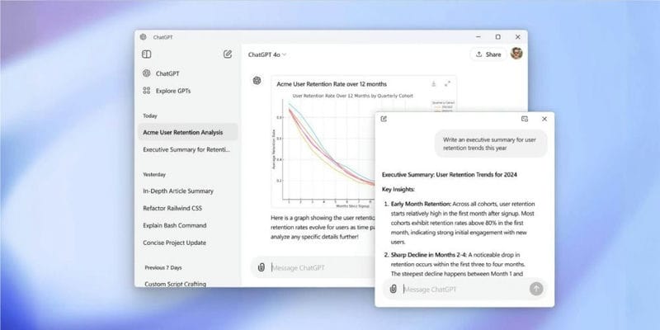
Task: Click the Share button
Action: coord(488,54)
